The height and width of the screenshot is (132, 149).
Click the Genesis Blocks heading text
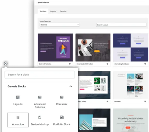click(17, 86)
